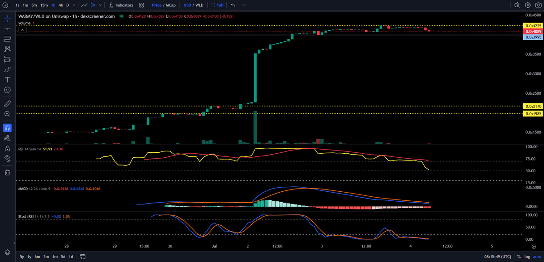544x262 pixels.
Task: Open go-to-date calendar icon
Action: 83,257
